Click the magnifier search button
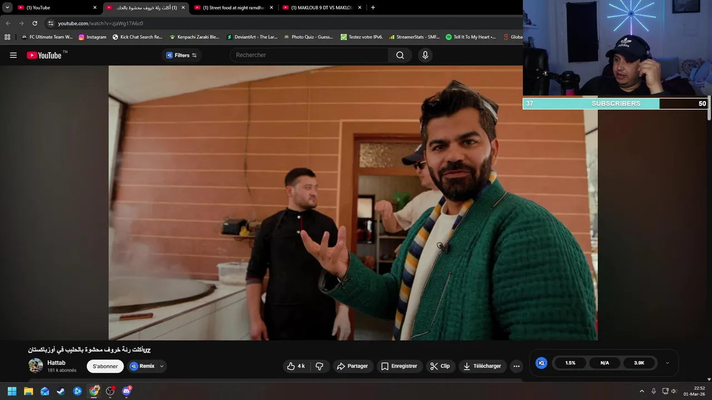This screenshot has height=400, width=712. click(400, 55)
